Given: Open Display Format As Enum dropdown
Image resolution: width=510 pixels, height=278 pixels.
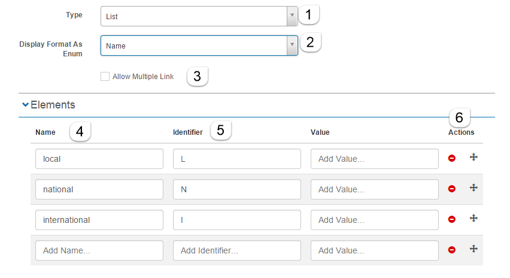Looking at the screenshot, I should (x=199, y=46).
